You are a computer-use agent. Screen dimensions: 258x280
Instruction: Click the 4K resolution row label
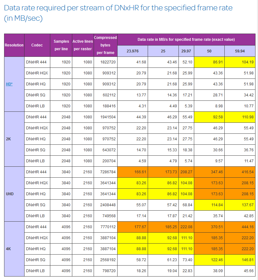point(8,249)
